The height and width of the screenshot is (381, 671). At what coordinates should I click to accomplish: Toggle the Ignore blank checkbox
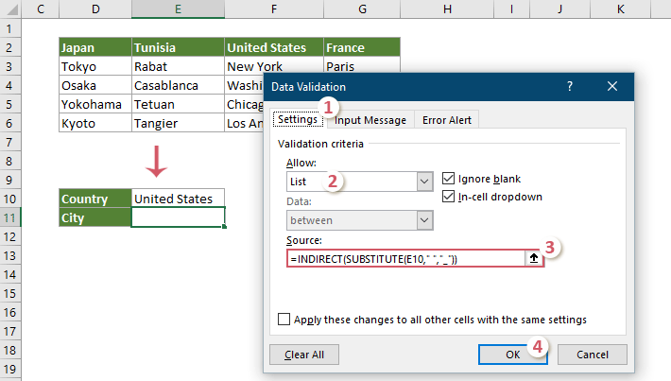(x=450, y=179)
